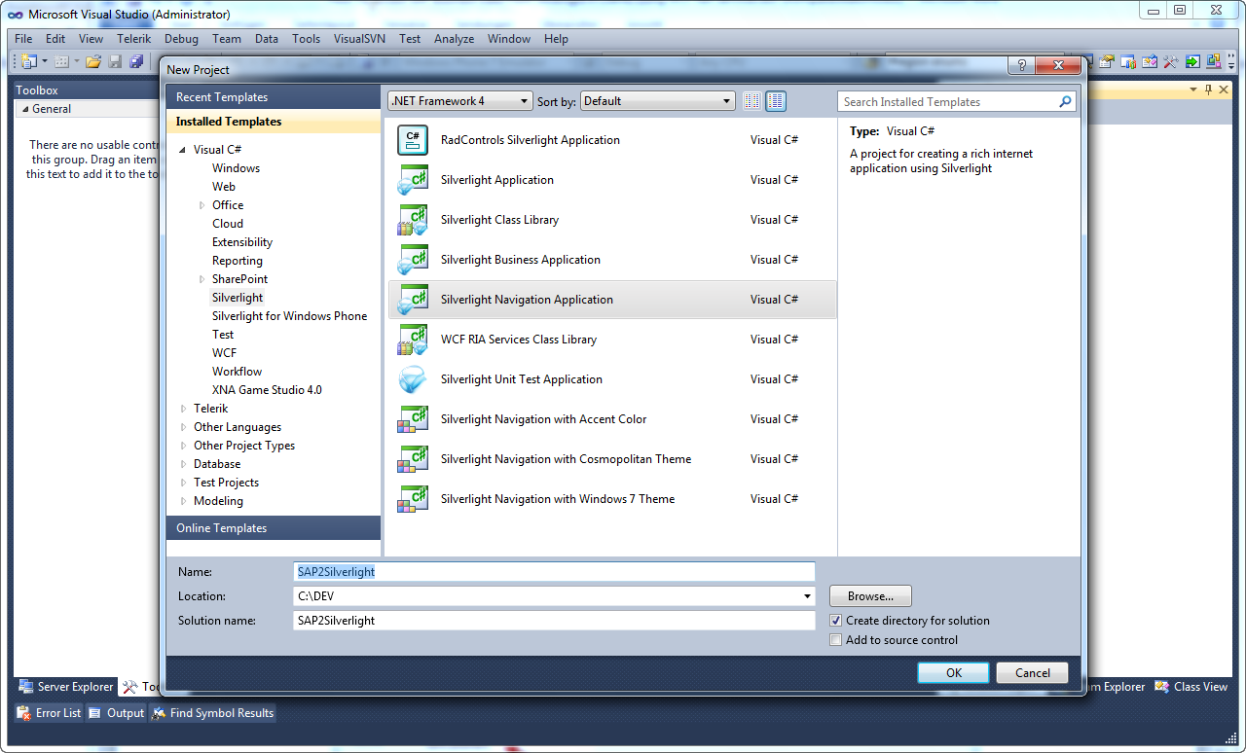1246x753 pixels.
Task: Open the Telerik menu
Action: [x=133, y=39]
